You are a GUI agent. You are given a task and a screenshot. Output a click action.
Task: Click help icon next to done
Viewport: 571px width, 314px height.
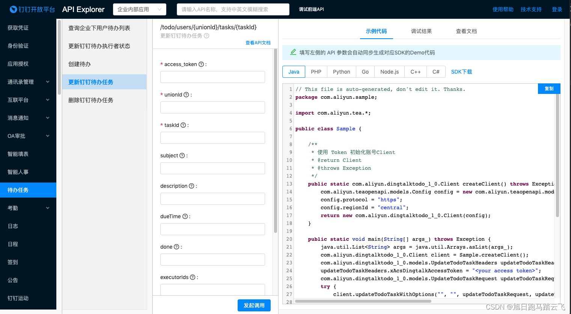(x=176, y=247)
